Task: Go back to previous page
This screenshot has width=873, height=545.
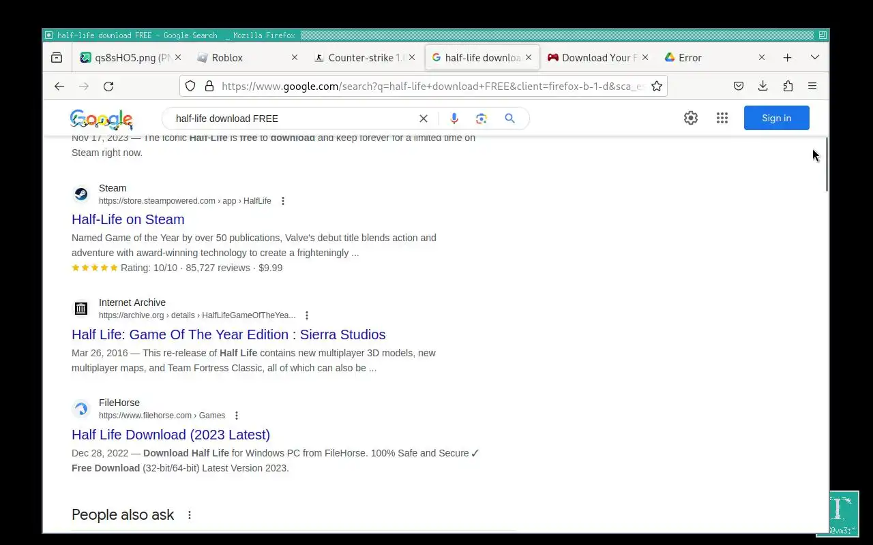Action: point(59,86)
